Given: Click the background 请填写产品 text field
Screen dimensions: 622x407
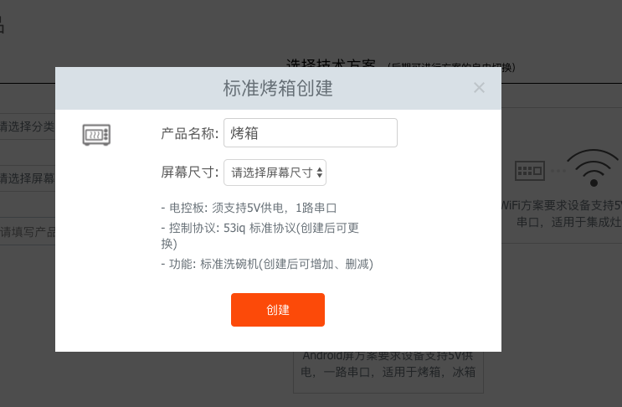Looking at the screenshot, I should (x=28, y=231).
